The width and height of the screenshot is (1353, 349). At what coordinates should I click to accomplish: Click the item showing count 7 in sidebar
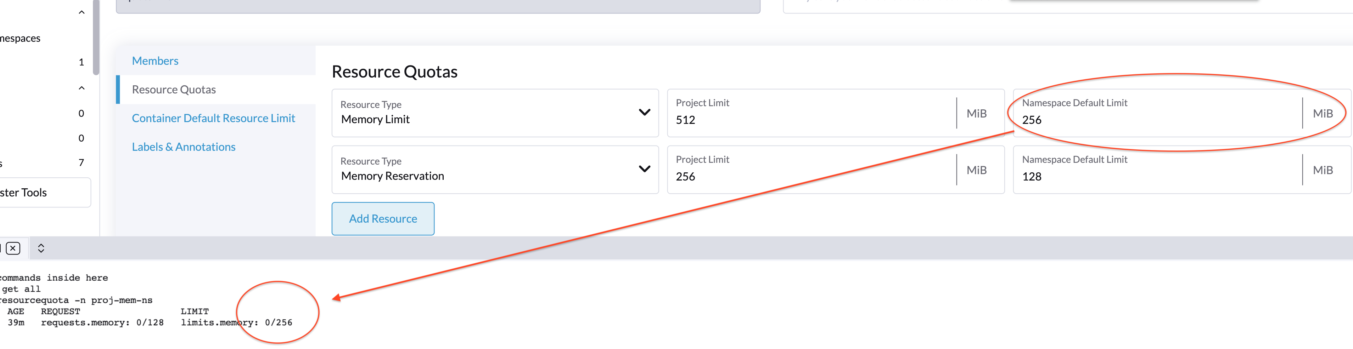point(81,162)
